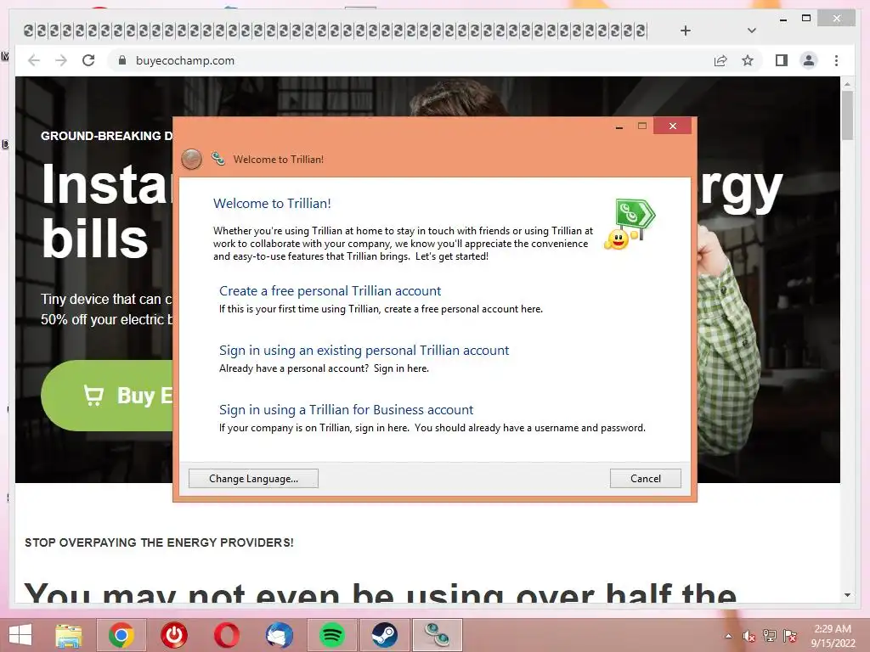Image resolution: width=870 pixels, height=652 pixels.
Task: Open the muted volume tray icon
Action: [749, 636]
